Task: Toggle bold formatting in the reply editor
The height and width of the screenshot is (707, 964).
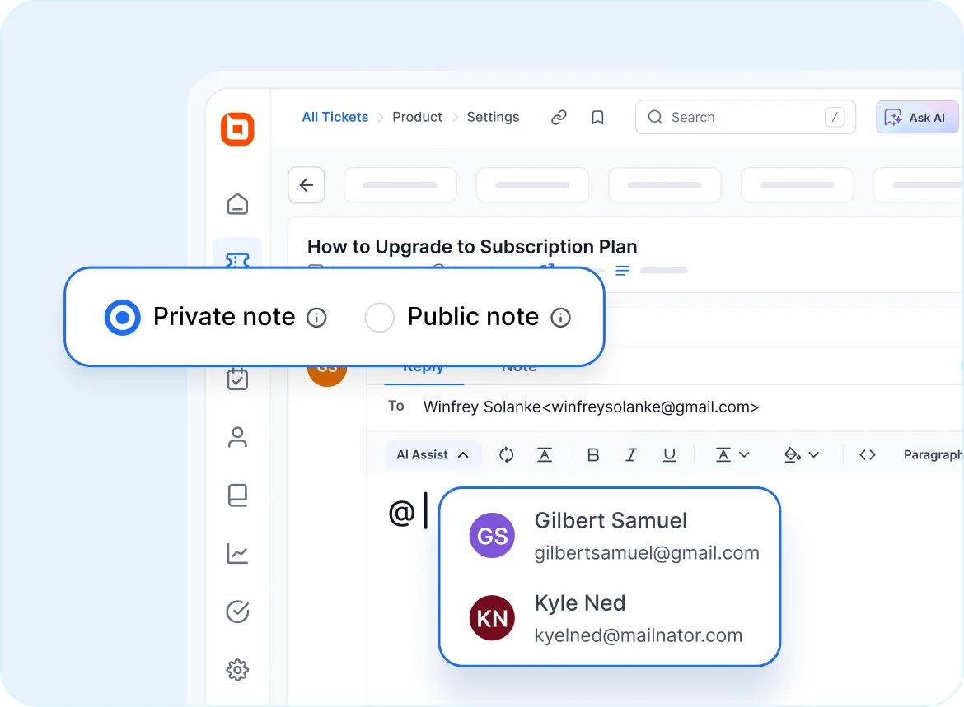Action: pyautogui.click(x=593, y=454)
